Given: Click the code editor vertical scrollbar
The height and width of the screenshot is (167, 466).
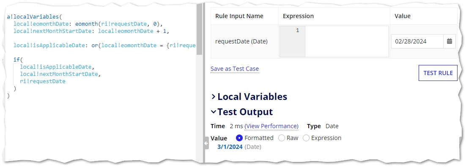Looking at the screenshot, I should click(199, 30).
